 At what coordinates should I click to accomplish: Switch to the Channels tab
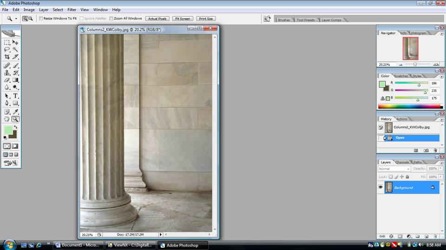click(402, 162)
